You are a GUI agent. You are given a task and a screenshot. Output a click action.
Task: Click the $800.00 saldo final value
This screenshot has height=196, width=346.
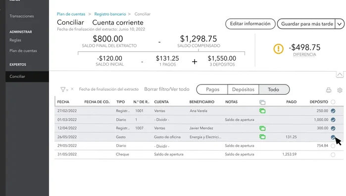(x=108, y=39)
